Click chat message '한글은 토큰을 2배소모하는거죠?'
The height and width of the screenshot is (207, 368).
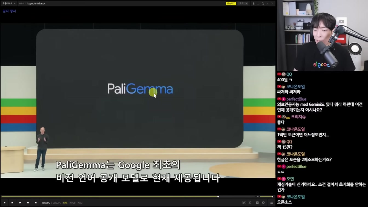[304, 159]
